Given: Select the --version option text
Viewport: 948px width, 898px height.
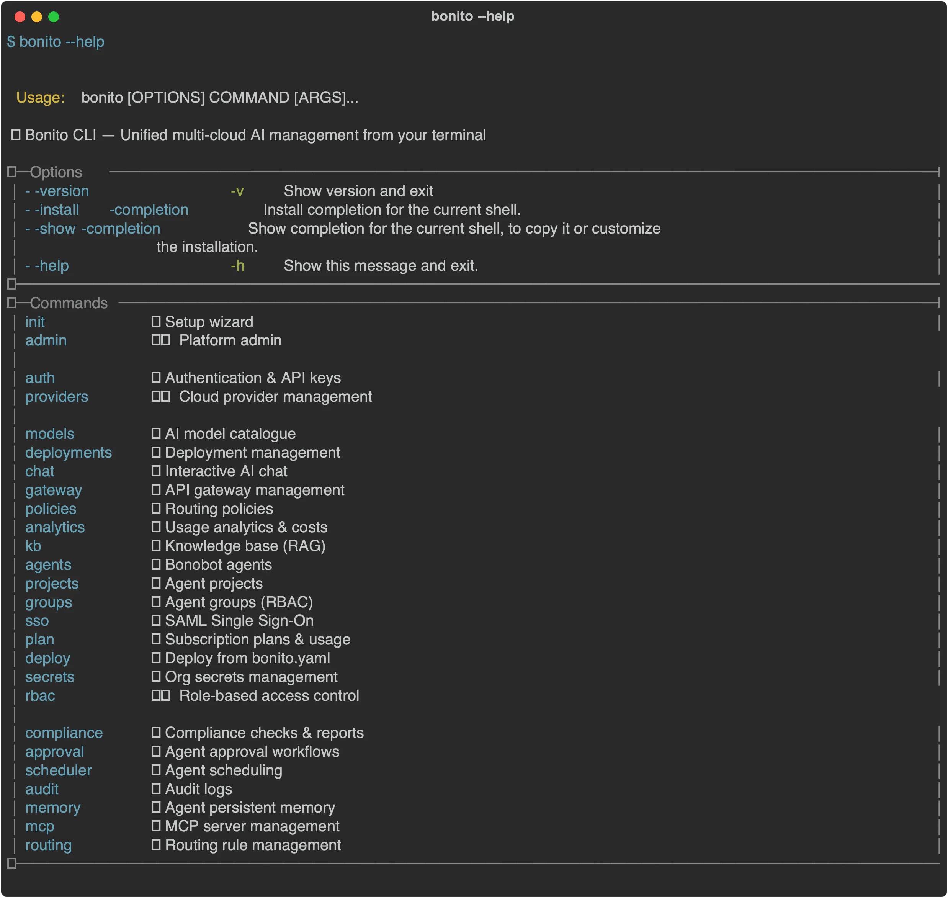Looking at the screenshot, I should [x=57, y=191].
